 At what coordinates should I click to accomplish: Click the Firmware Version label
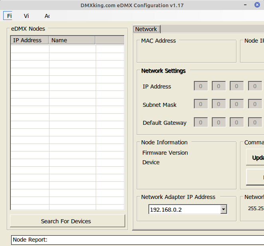pos(165,153)
